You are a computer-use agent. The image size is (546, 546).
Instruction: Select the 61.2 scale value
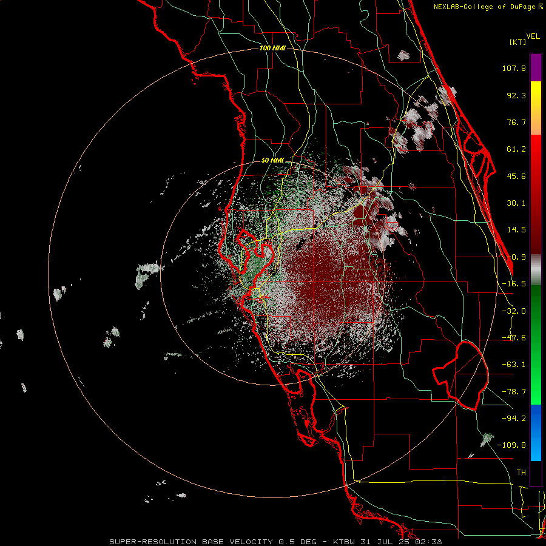tap(516, 149)
